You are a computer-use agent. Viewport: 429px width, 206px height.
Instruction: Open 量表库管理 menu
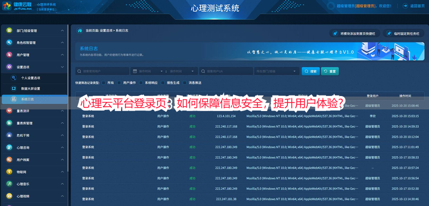tap(34, 123)
